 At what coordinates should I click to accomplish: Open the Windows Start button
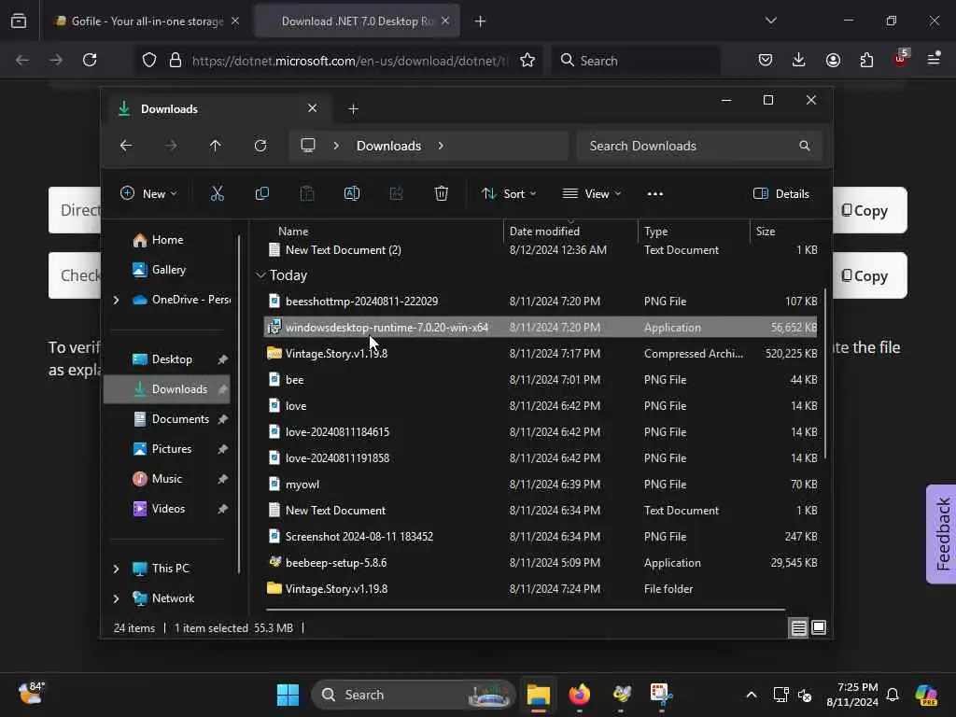(x=288, y=695)
